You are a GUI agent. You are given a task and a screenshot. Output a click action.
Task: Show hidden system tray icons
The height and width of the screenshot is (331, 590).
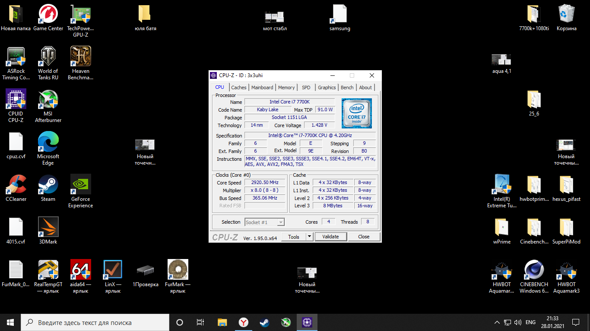pos(498,322)
